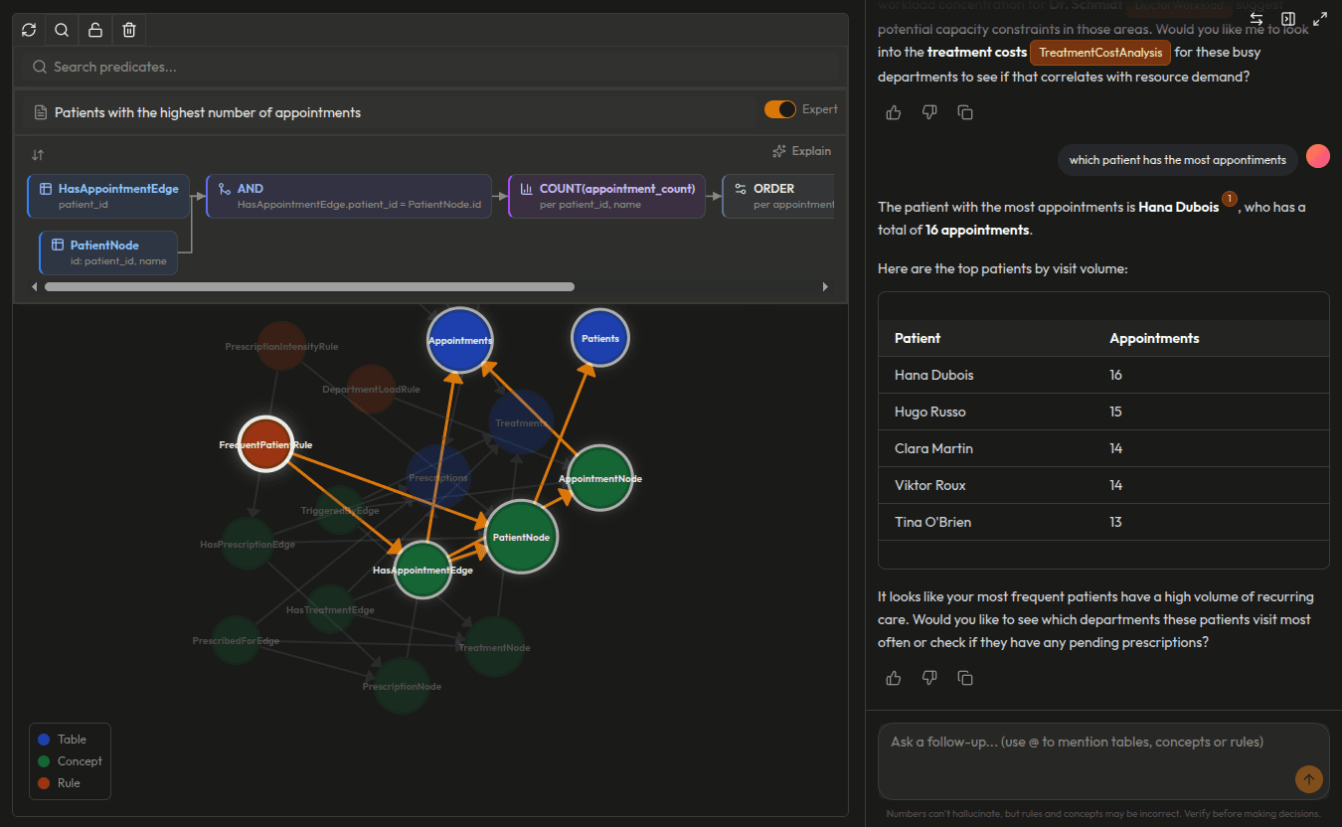
Task: Click the left chevron of the pipeline scroller
Action: (35, 286)
